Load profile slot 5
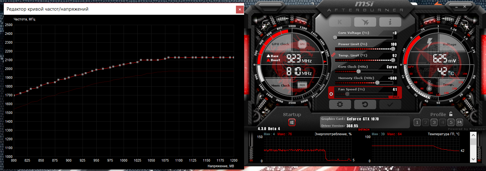The width and height of the screenshot is (486, 171). coord(451,122)
